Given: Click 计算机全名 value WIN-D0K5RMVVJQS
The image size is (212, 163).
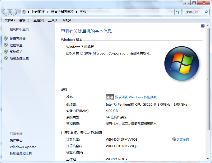Looking at the screenshot, I should coord(122,146).
